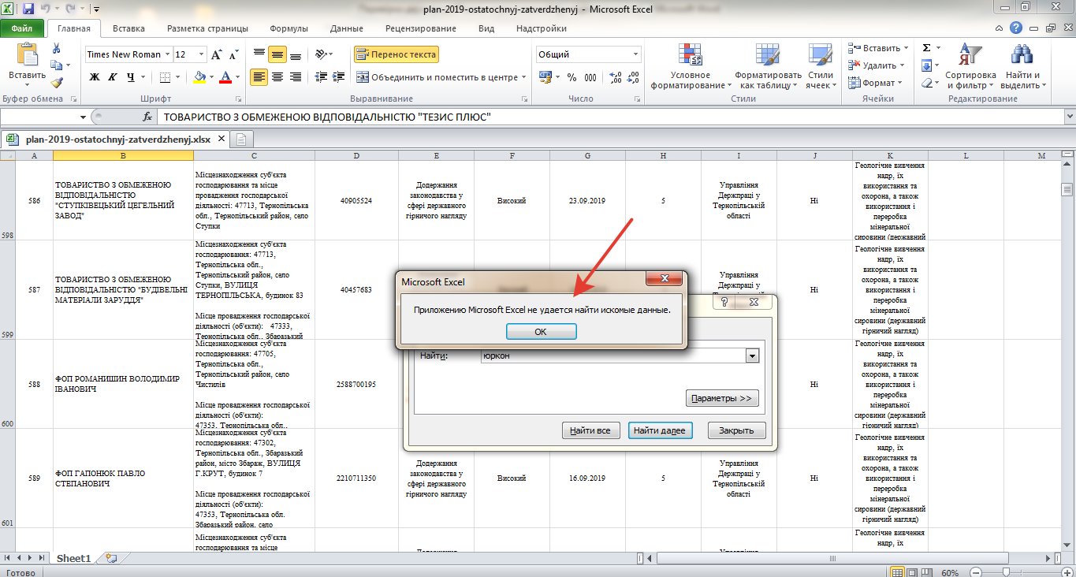Open the Сортировка и фильтр dropdown
1076x577 pixels.
tap(970, 67)
